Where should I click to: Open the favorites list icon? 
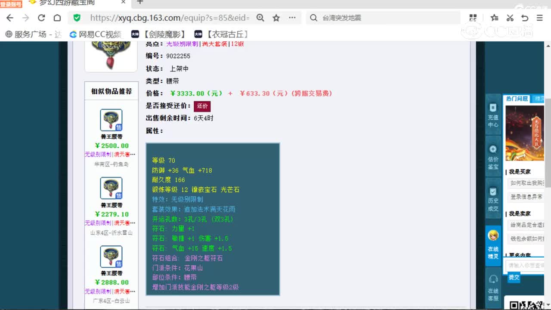click(x=495, y=18)
